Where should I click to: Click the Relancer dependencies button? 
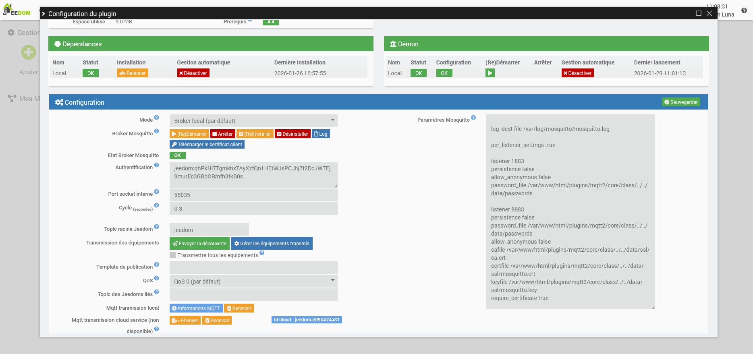[x=133, y=73]
